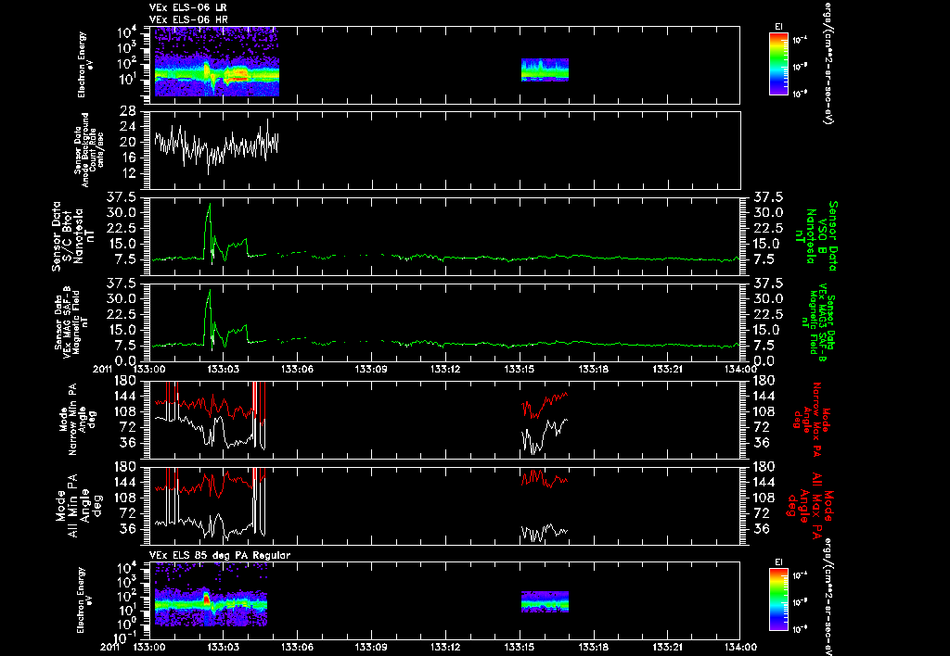Click the rainbow color bar beside the ELS-06 spectrogram
Viewport: 950px width, 656px height.
(x=778, y=64)
